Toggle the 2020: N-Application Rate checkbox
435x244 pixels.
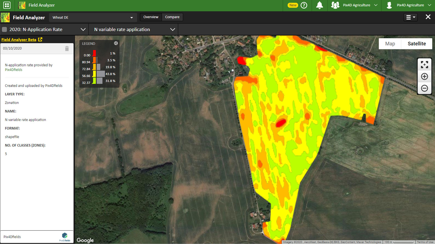point(4,30)
